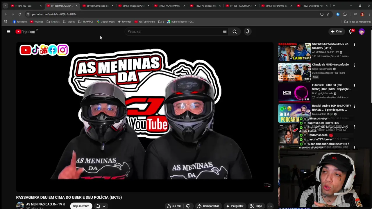Open the apps grid in bookmarks bar
Viewport: 372px width, 209px height.
pos(5,21)
